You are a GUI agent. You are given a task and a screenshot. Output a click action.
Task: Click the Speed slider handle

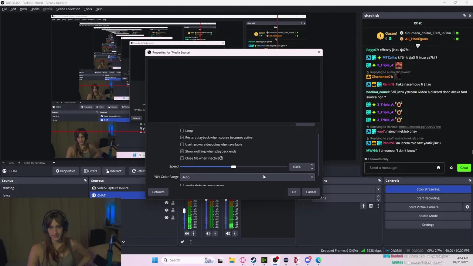click(234, 167)
